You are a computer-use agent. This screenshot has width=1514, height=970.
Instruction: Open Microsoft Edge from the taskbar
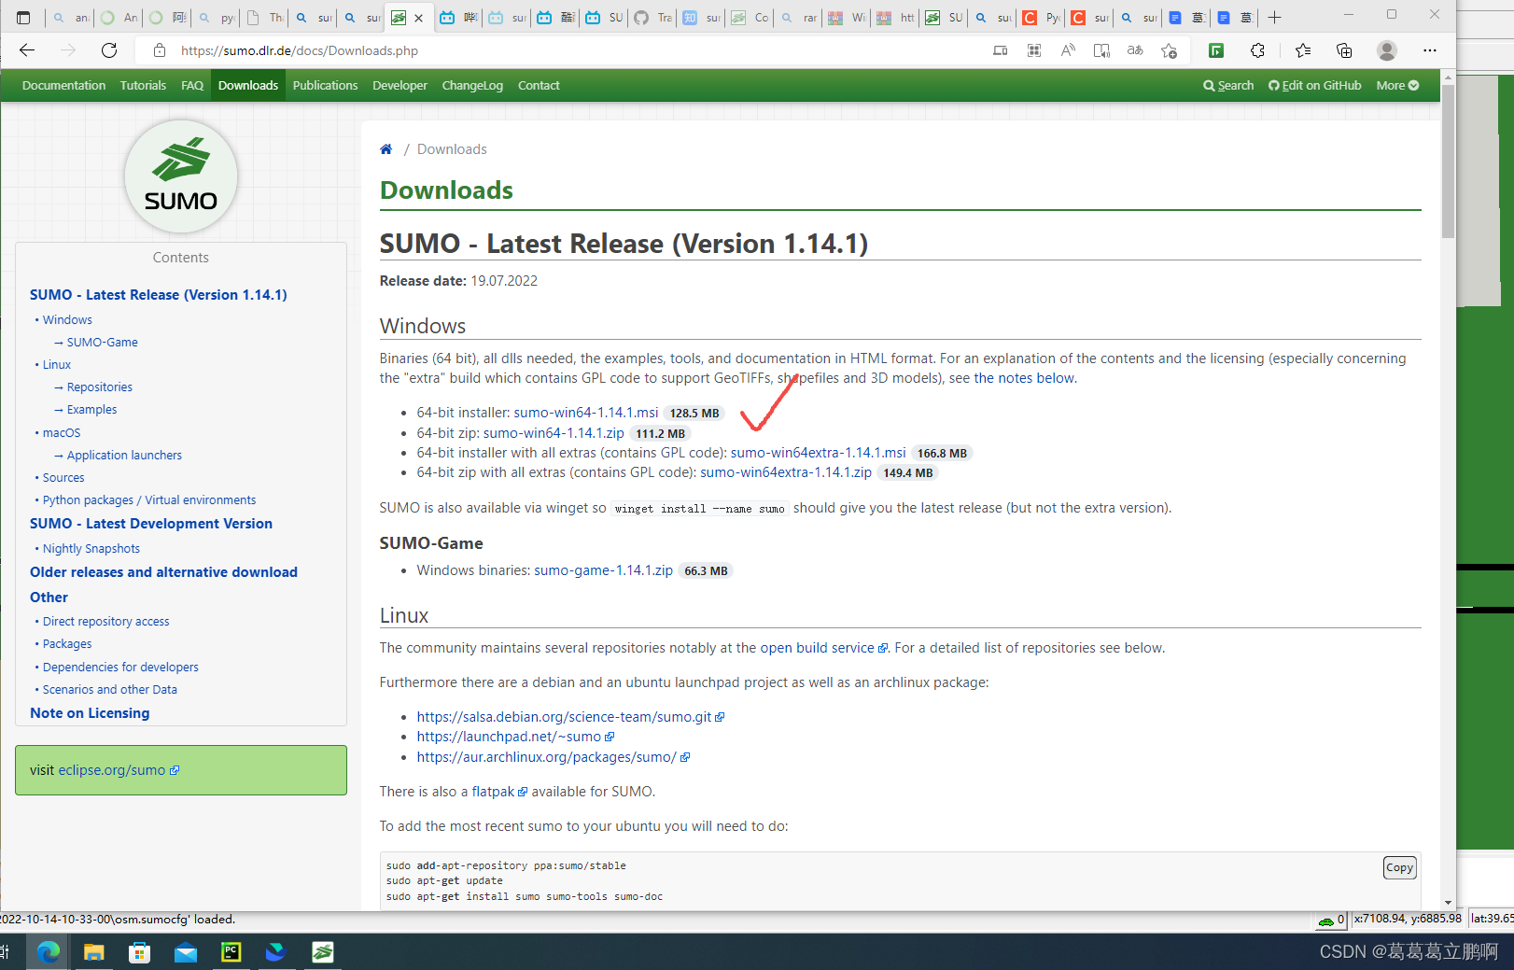point(49,951)
